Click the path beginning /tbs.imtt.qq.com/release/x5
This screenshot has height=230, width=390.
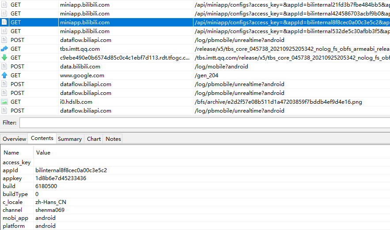(x=292, y=58)
